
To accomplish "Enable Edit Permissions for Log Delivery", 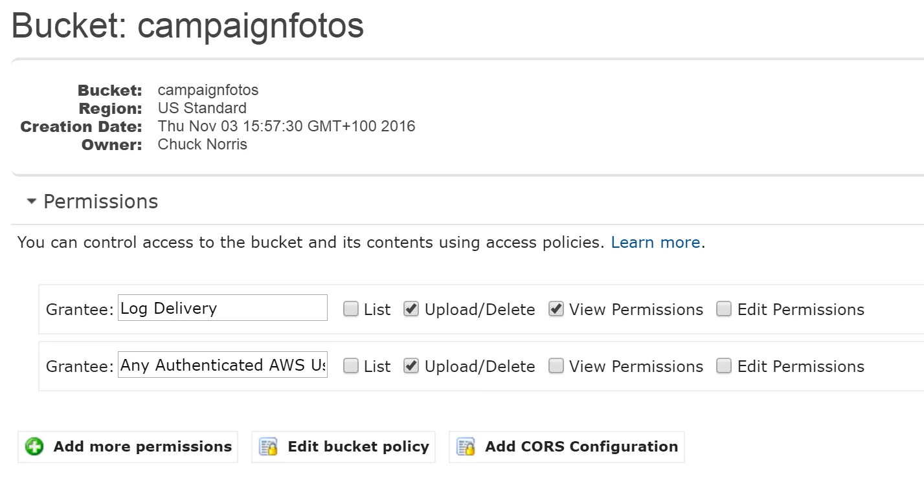I will point(724,309).
